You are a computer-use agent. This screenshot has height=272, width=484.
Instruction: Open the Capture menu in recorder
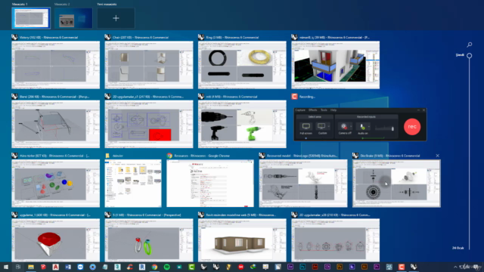300,110
